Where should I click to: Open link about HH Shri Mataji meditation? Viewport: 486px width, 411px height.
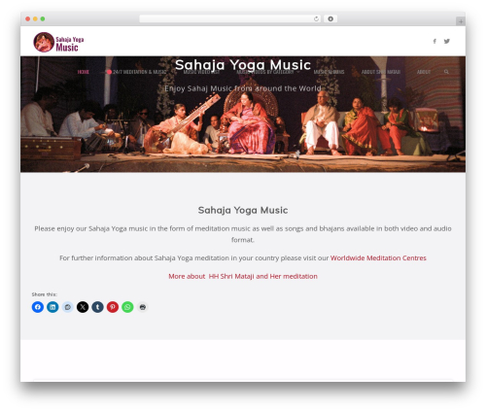pyautogui.click(x=243, y=276)
